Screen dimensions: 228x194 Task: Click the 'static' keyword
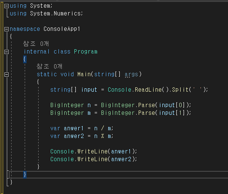pyautogui.click(x=47, y=74)
